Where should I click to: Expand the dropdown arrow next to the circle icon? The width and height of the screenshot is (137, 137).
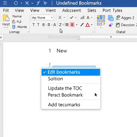click(21, 3)
